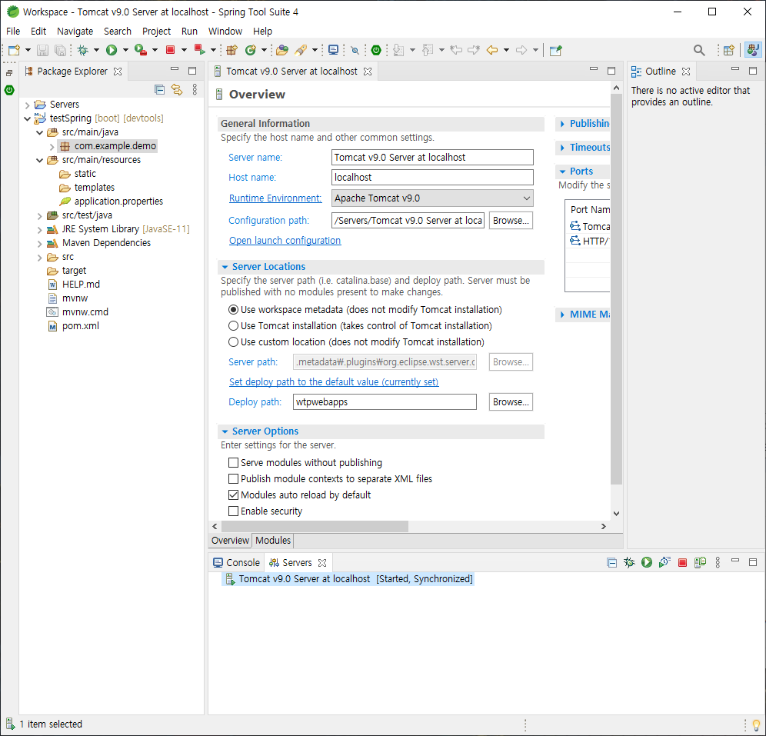Click the Relaunch icon in main toolbar

pos(199,50)
